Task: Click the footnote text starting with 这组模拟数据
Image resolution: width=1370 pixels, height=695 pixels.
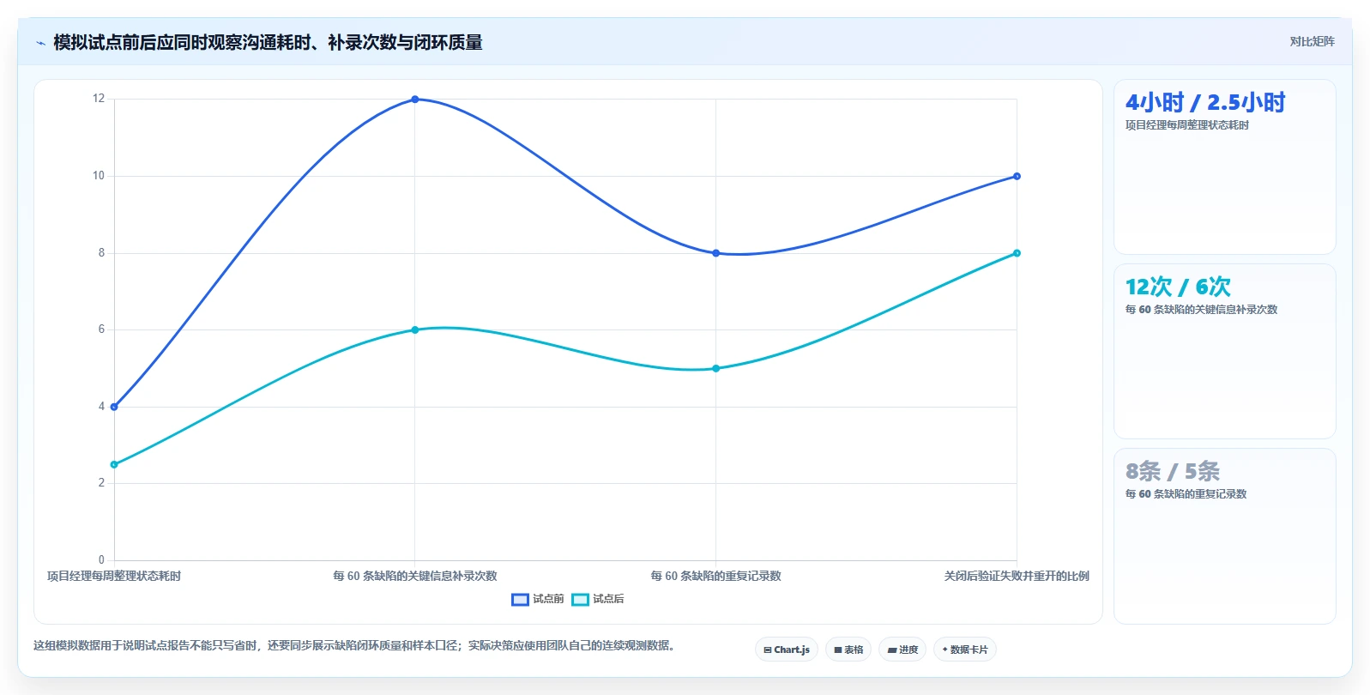Action: [x=356, y=645]
